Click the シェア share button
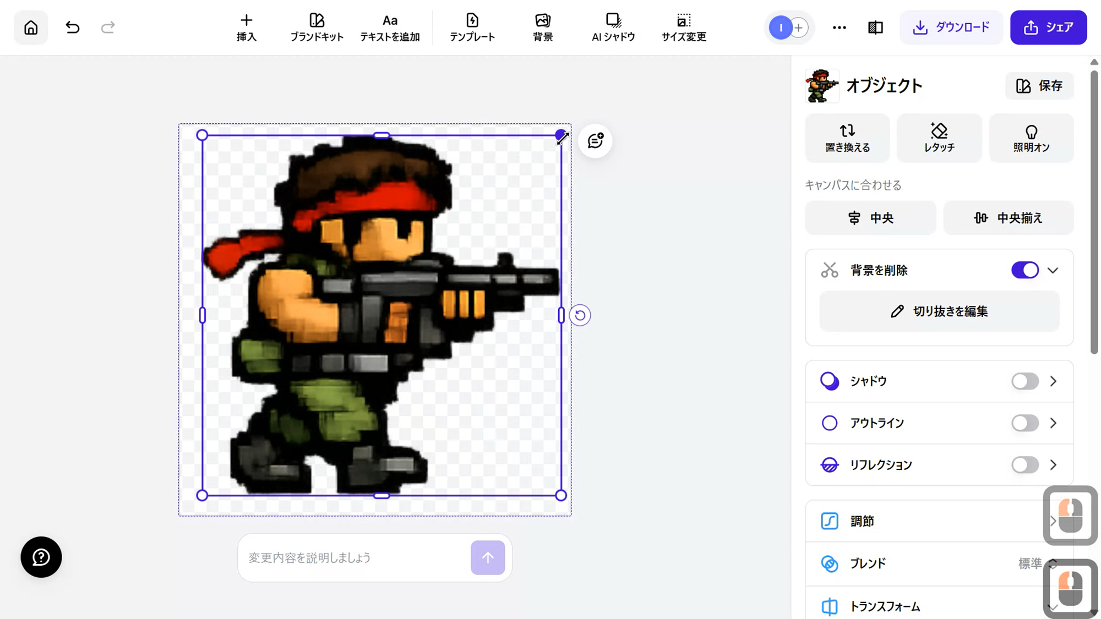The height and width of the screenshot is (619, 1101). [x=1048, y=28]
